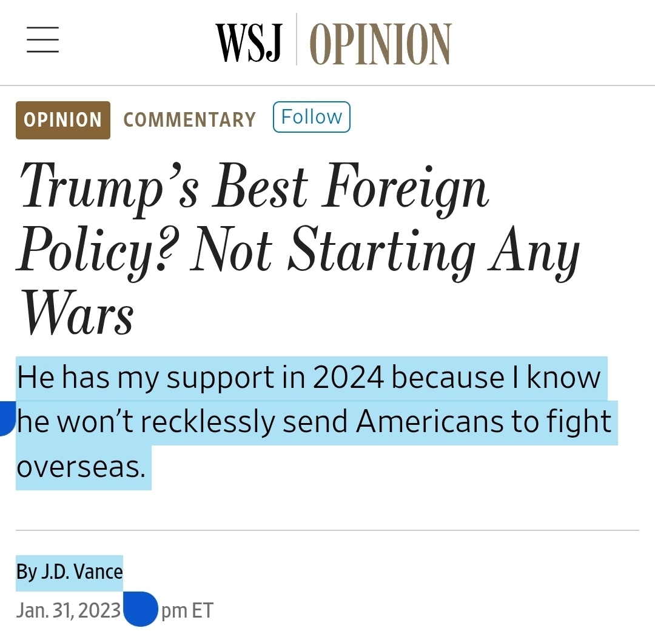Click the Jan. 31, 2023 publication date

[x=69, y=610]
